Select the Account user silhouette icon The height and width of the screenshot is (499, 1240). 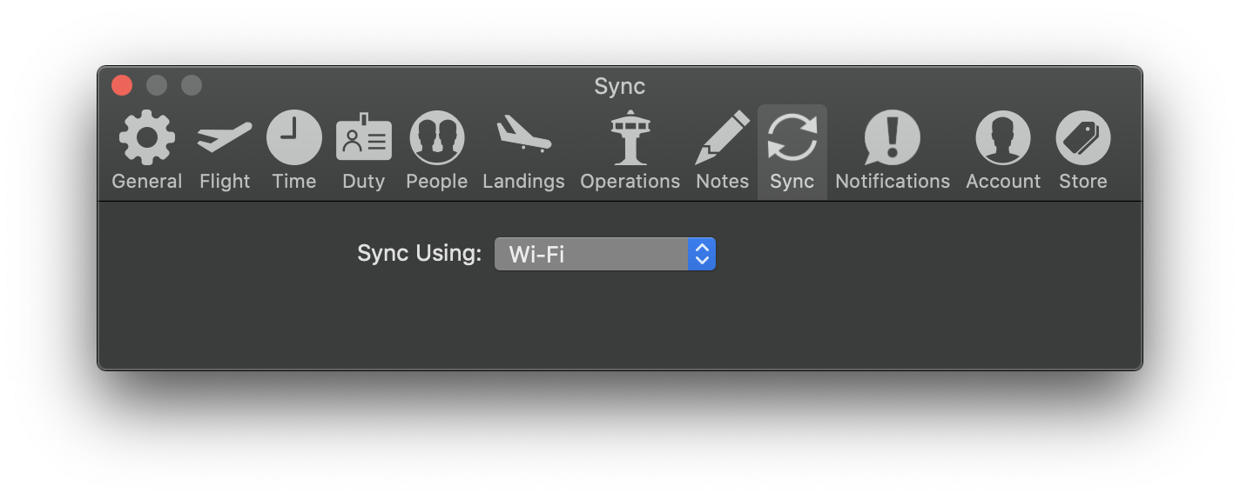1003,137
